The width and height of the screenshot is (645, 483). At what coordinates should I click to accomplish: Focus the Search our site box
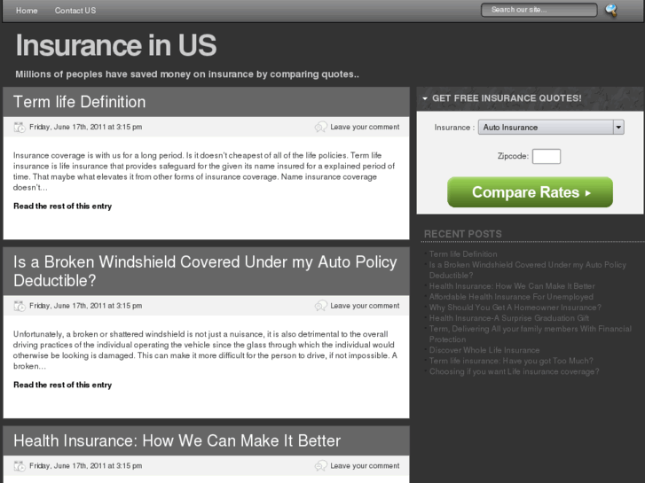pos(539,10)
